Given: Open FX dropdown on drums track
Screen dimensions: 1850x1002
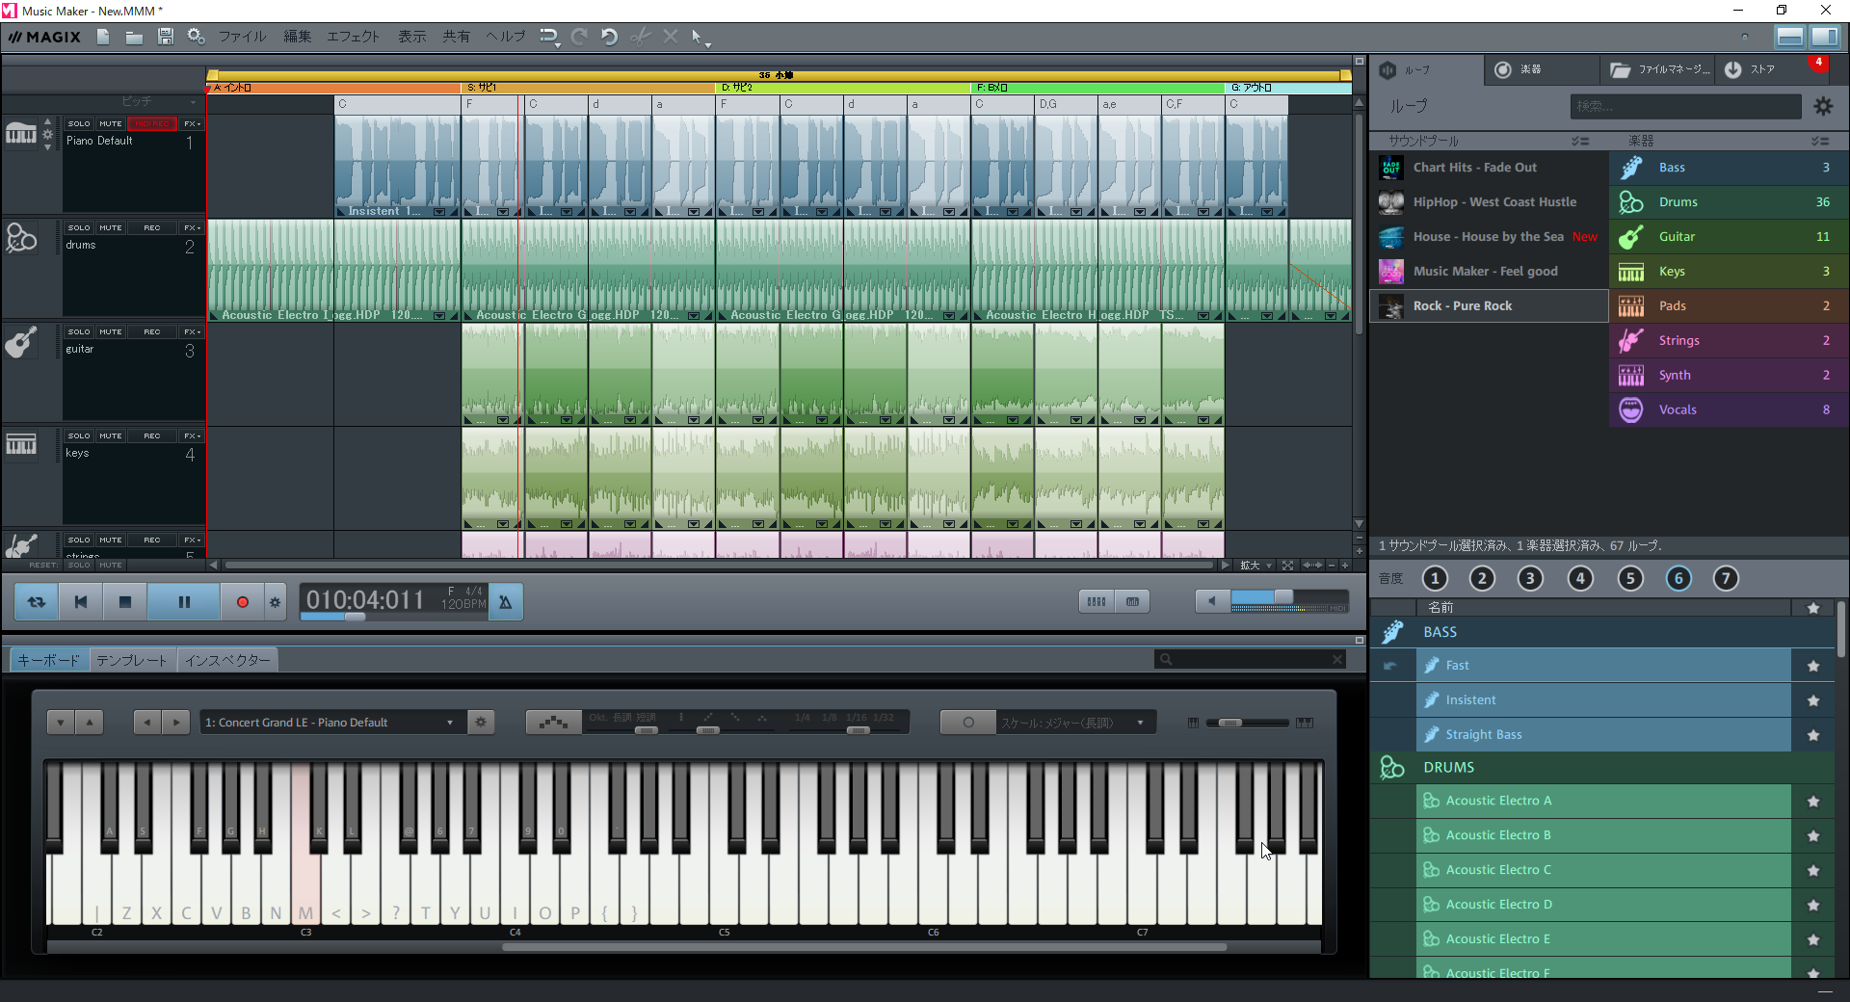Looking at the screenshot, I should point(192,227).
